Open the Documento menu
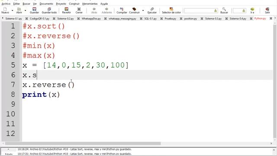 46,4
